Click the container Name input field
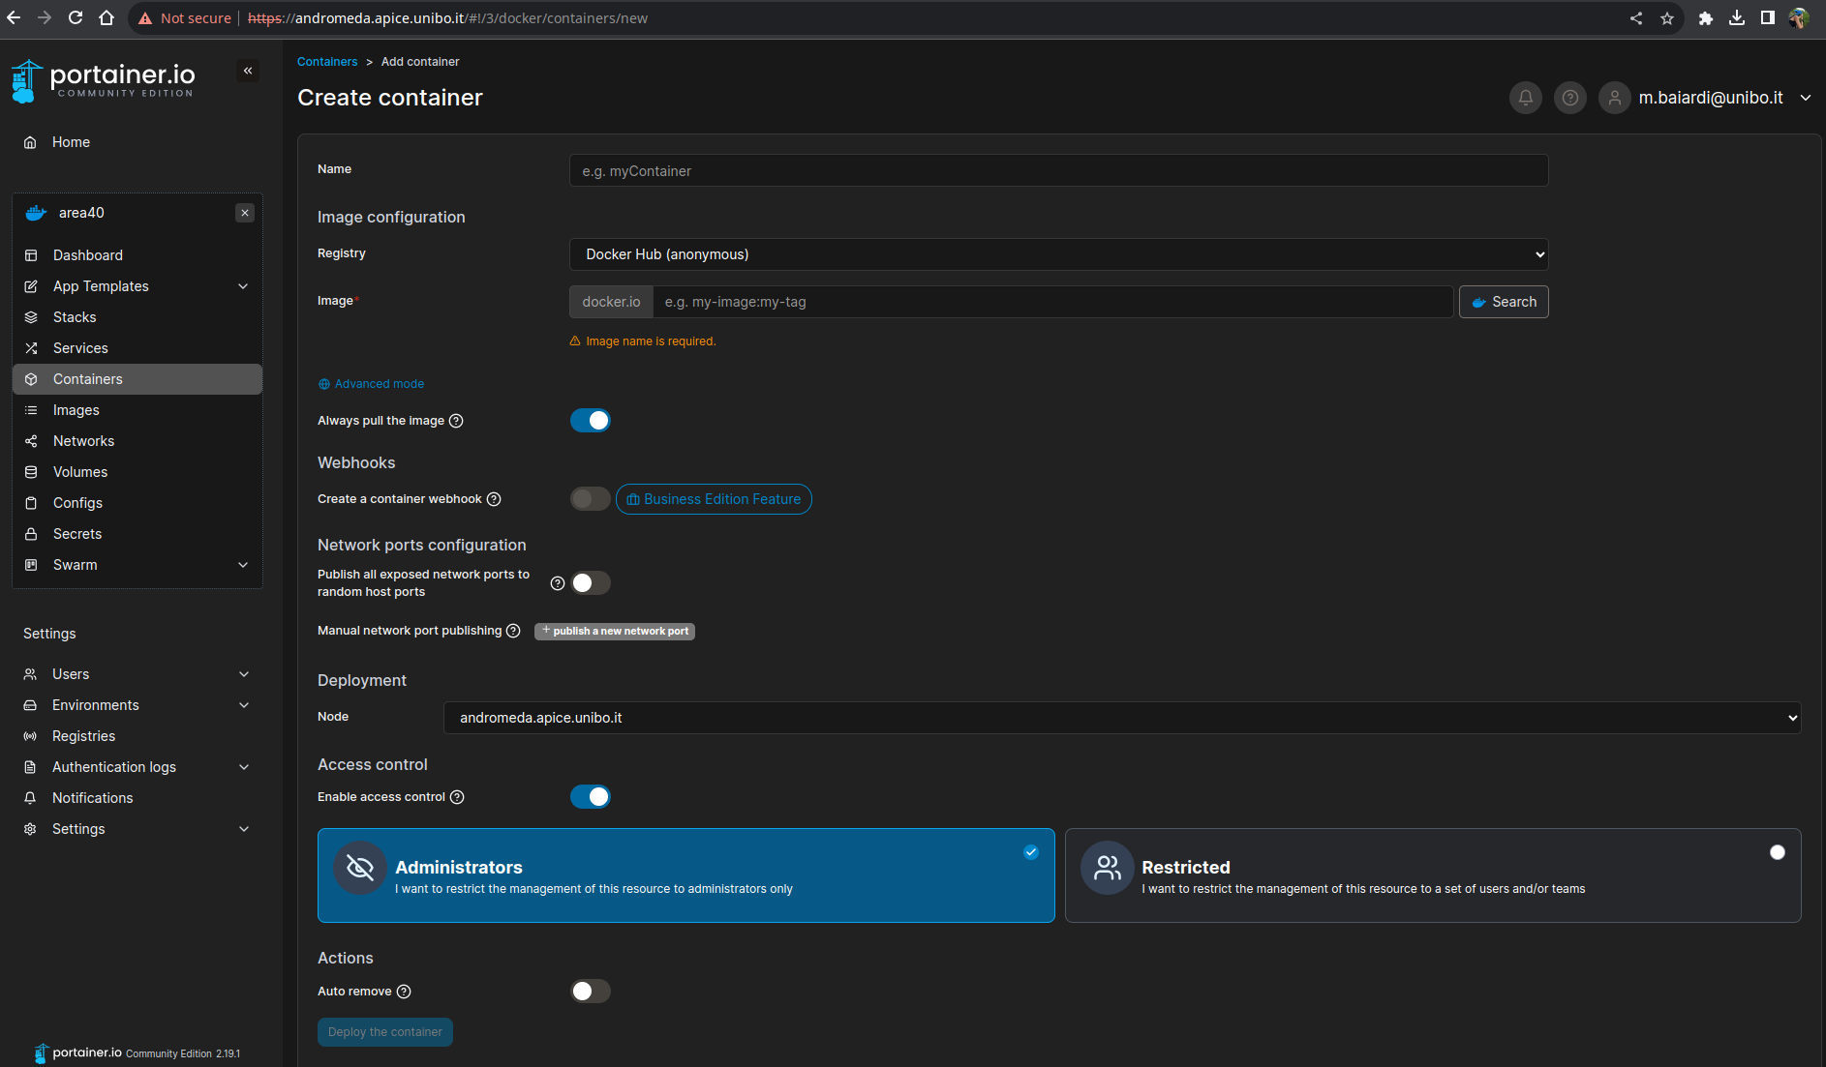Screen dimensions: 1826x1067 click(1058, 171)
